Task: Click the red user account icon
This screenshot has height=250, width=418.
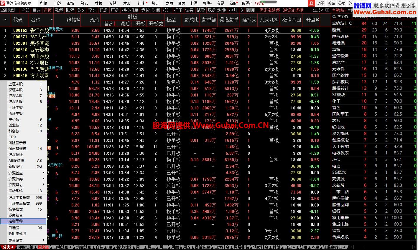Action: pyautogui.click(x=311, y=3)
